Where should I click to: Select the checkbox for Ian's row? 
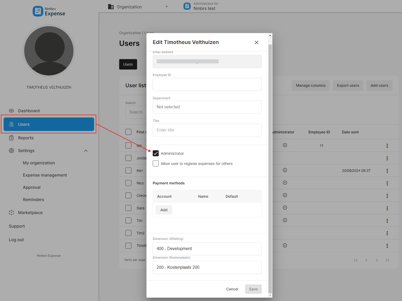(x=128, y=146)
